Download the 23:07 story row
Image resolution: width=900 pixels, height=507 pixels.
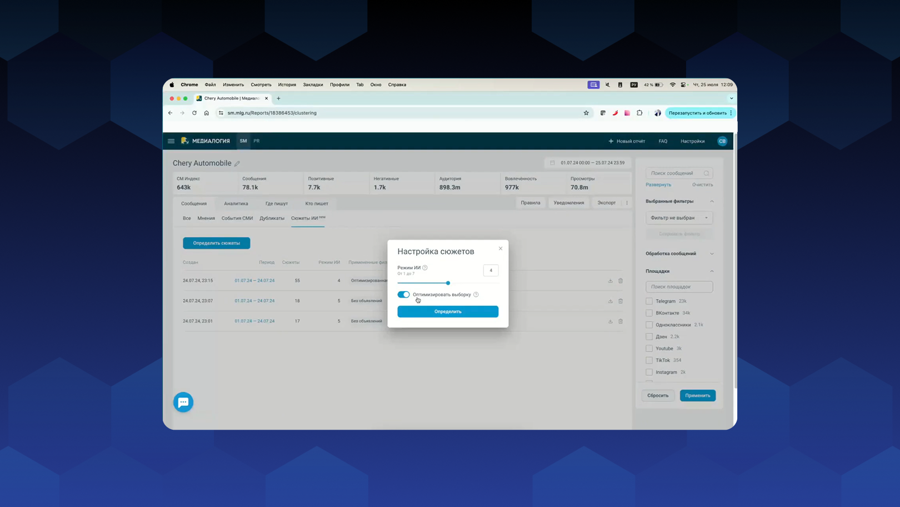tap(610, 301)
